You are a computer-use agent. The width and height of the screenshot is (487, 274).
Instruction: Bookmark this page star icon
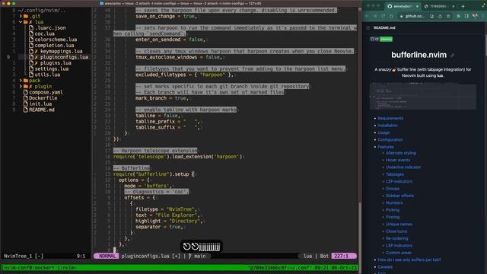(x=448, y=16)
